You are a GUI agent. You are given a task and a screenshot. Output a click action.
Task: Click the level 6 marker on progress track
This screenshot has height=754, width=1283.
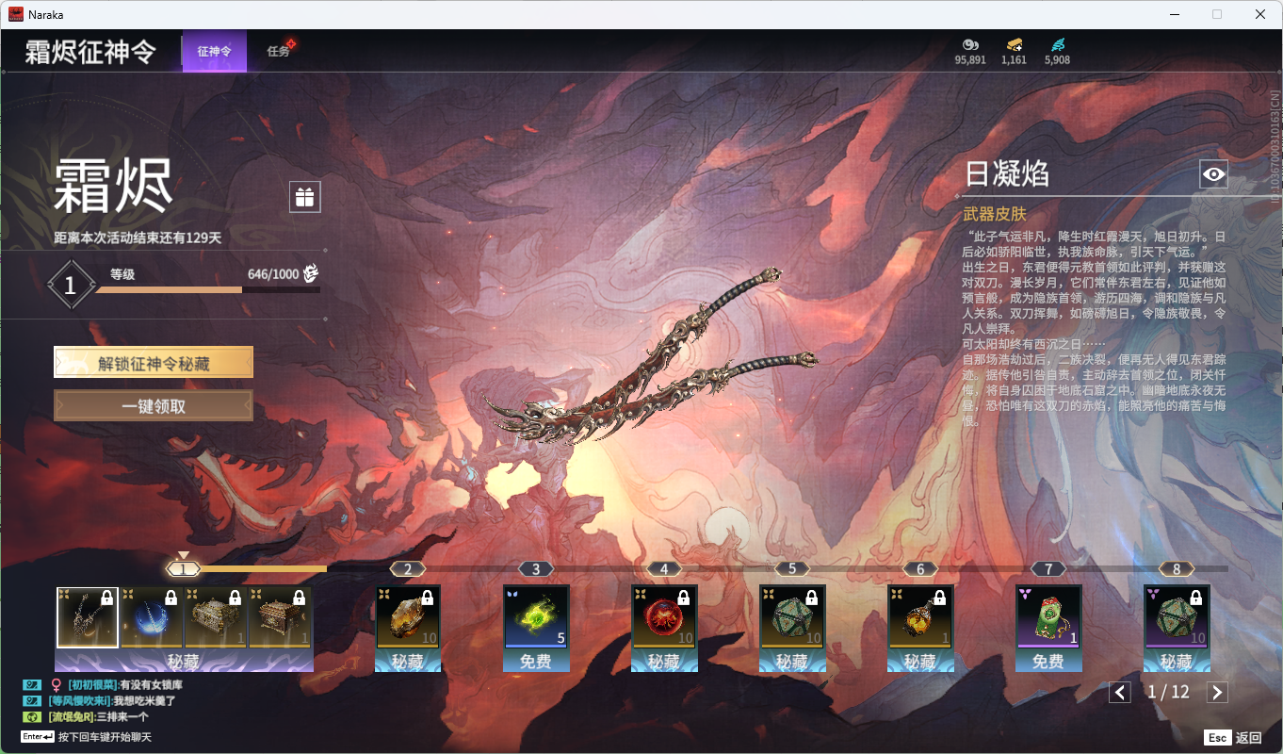pos(920,568)
